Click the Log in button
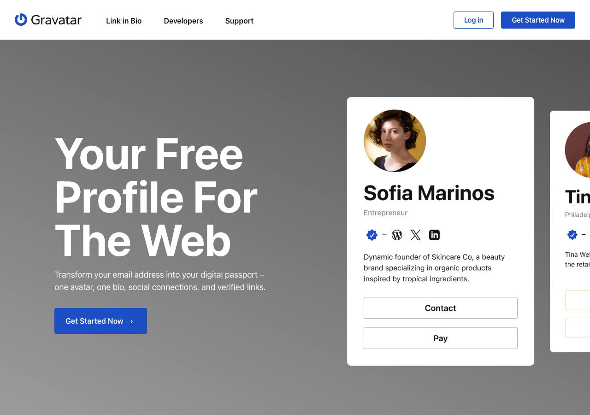The image size is (590, 415). 473,20
